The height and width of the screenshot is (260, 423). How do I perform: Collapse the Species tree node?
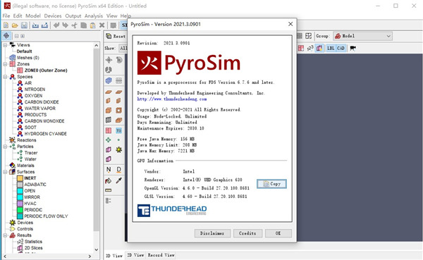(5, 77)
